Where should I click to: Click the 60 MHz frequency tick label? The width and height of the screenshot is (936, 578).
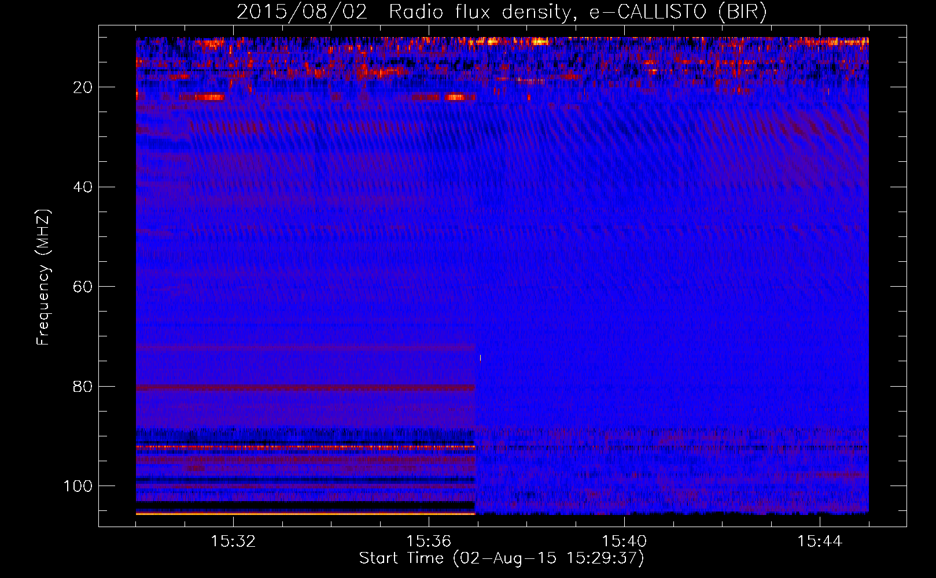83,287
